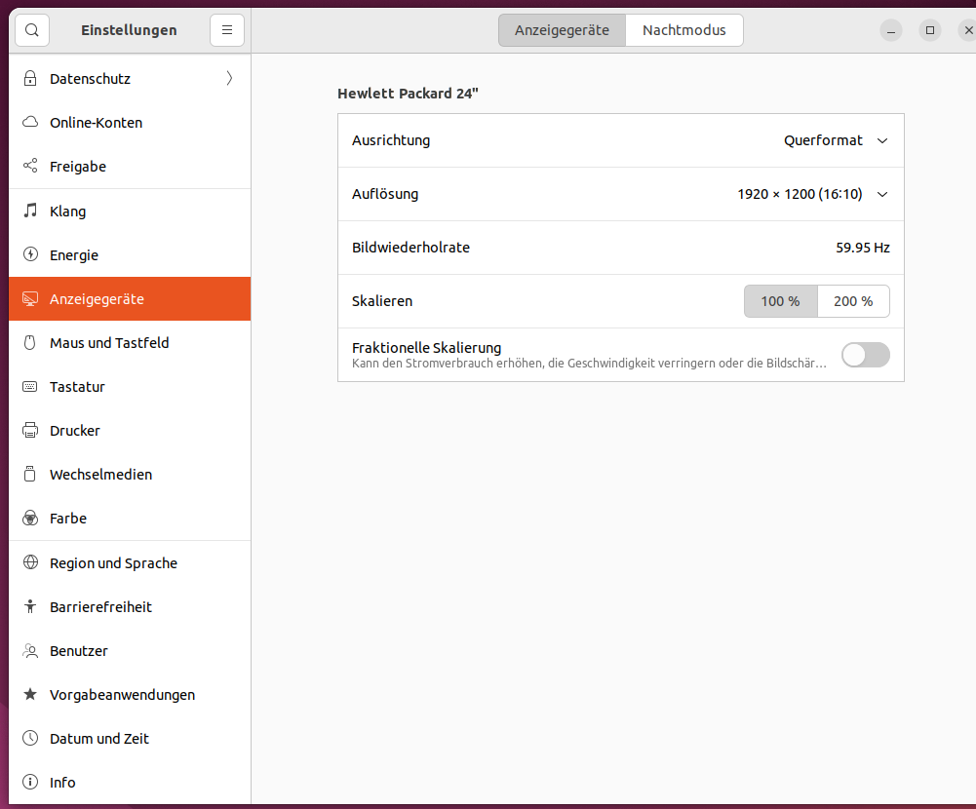976x809 pixels.
Task: Click the music note icon for Klang
Action: (x=30, y=211)
